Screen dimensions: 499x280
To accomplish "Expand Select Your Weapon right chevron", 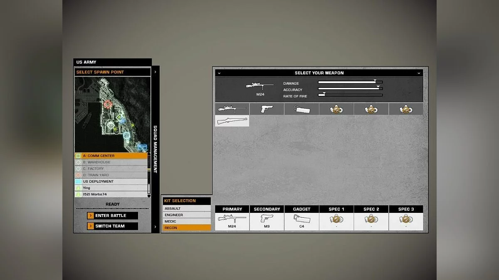I will click(x=419, y=73).
